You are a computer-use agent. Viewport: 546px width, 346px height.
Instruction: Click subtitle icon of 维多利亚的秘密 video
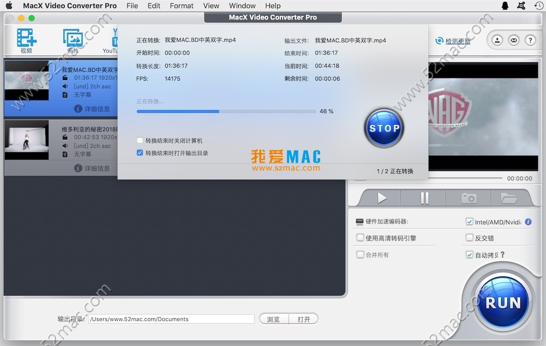(65, 154)
